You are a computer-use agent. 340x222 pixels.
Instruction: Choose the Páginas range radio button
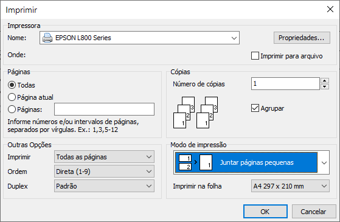click(12, 109)
